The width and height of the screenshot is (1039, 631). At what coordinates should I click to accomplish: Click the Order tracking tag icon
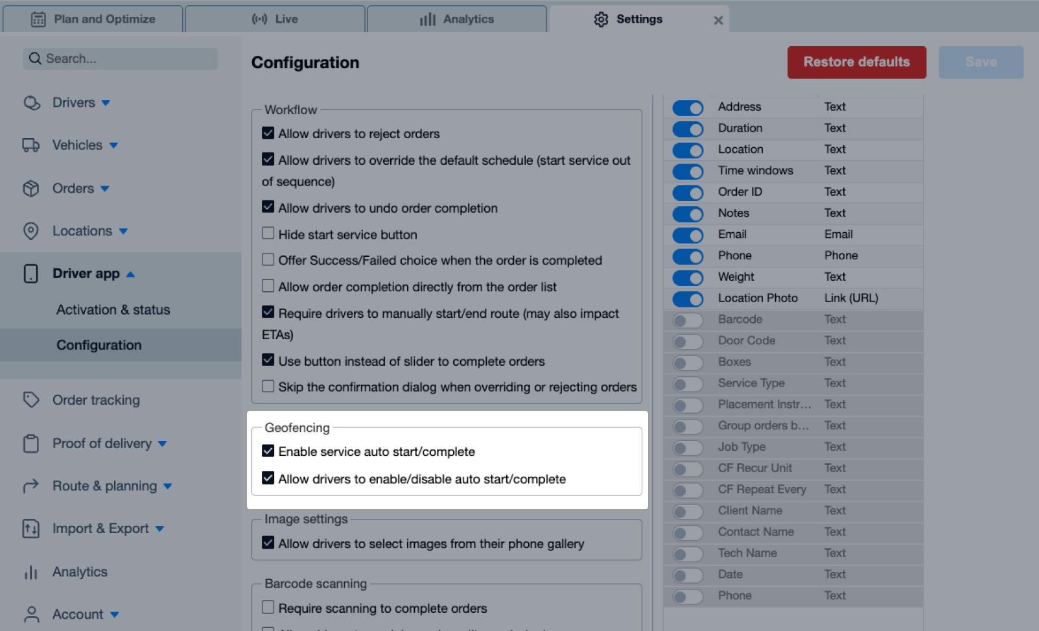32,400
